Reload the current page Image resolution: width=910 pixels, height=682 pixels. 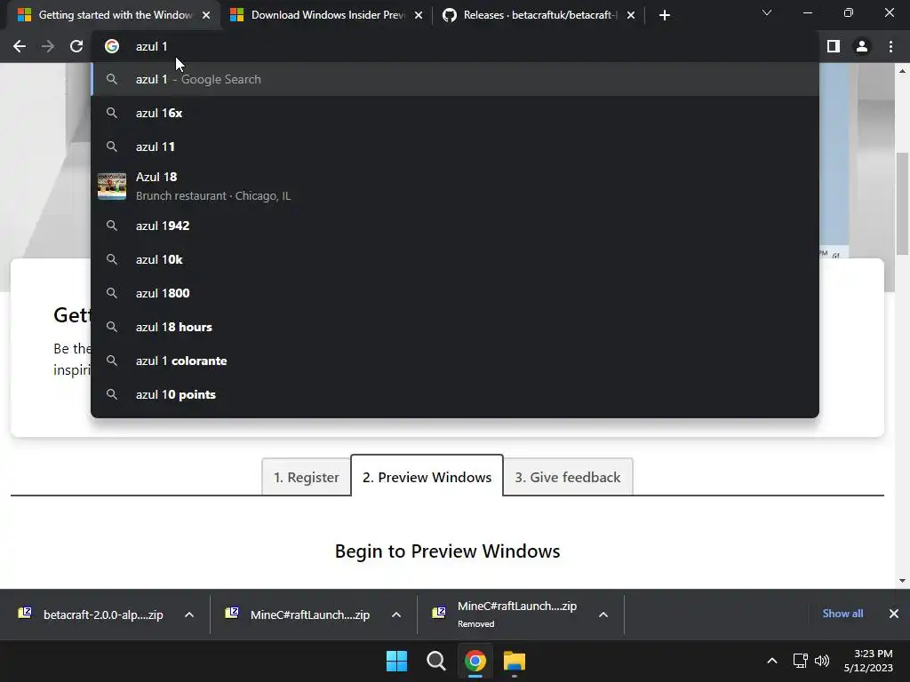[x=76, y=46]
